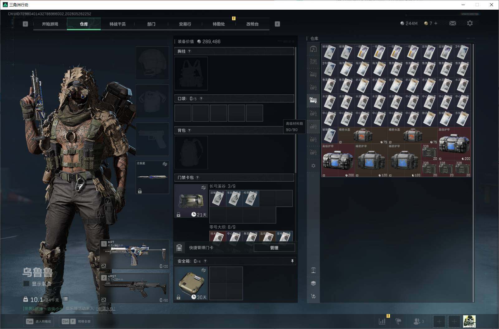The height and width of the screenshot is (329, 499).
Task: Open the 特勤处 tab
Action: click(x=219, y=24)
